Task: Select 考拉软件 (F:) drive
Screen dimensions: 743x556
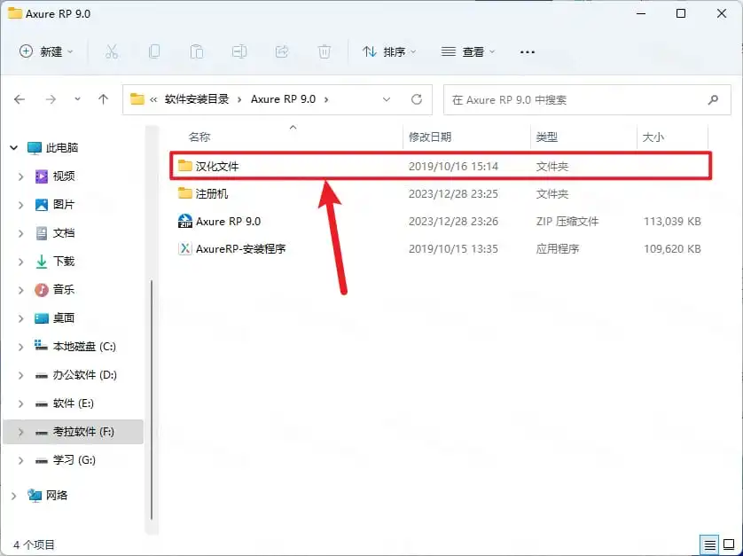Action: point(73,432)
